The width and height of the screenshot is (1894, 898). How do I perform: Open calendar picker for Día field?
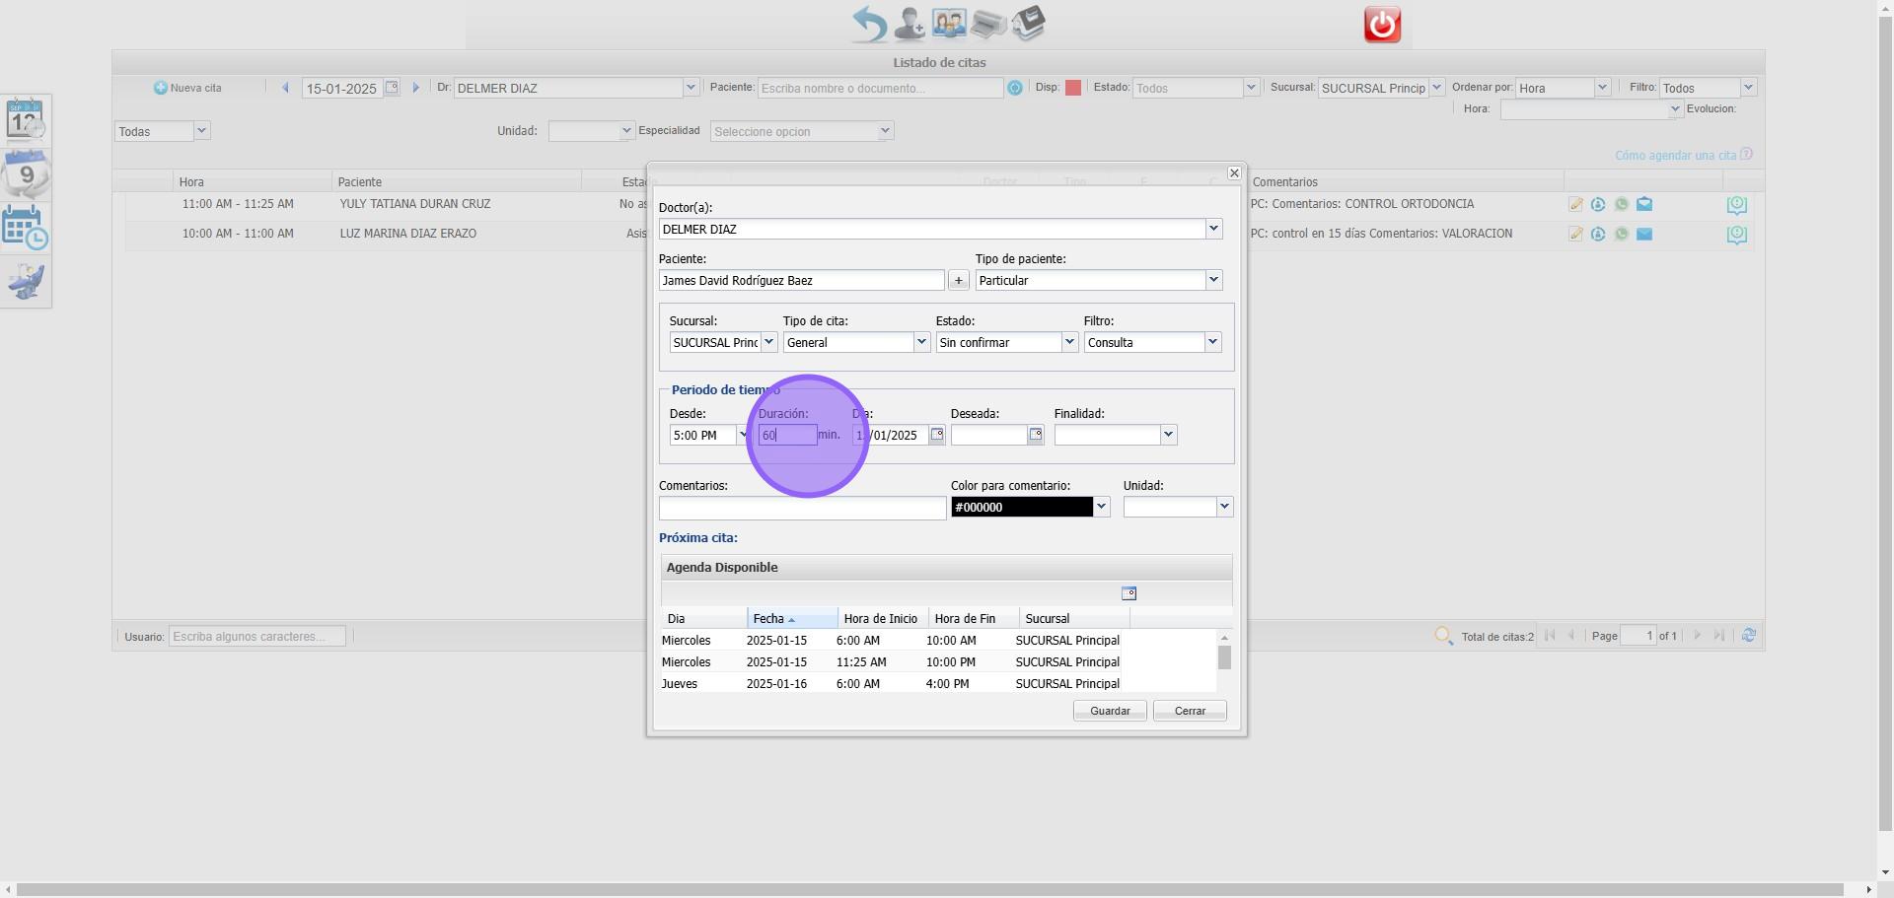(x=937, y=435)
